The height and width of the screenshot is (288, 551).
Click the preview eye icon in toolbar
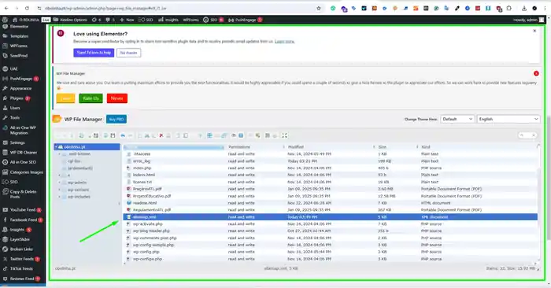[234, 135]
